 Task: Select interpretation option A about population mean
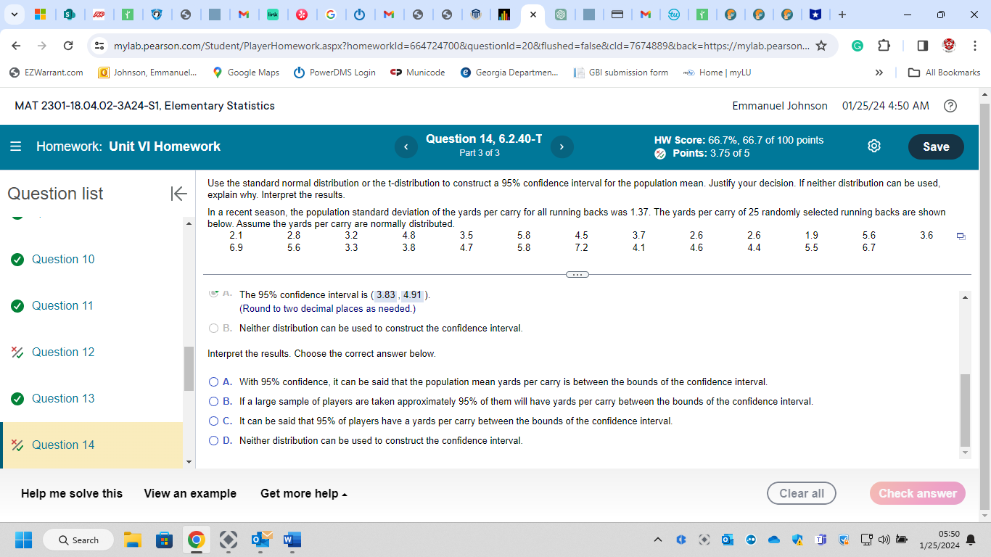[213, 381]
